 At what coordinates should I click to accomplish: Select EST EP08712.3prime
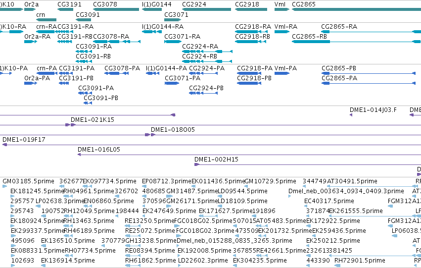point(167,181)
